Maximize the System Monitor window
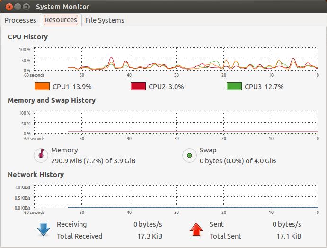Screen dimensions: 327x248 click(x=26, y=7)
